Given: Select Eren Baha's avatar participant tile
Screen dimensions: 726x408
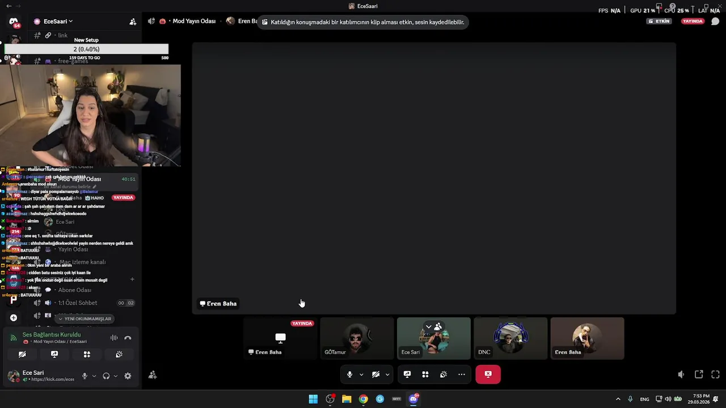Looking at the screenshot, I should coord(587,338).
